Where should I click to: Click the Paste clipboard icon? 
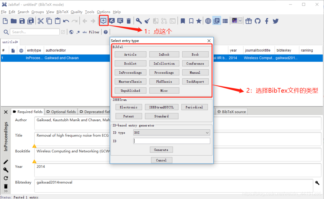pos(58,21)
